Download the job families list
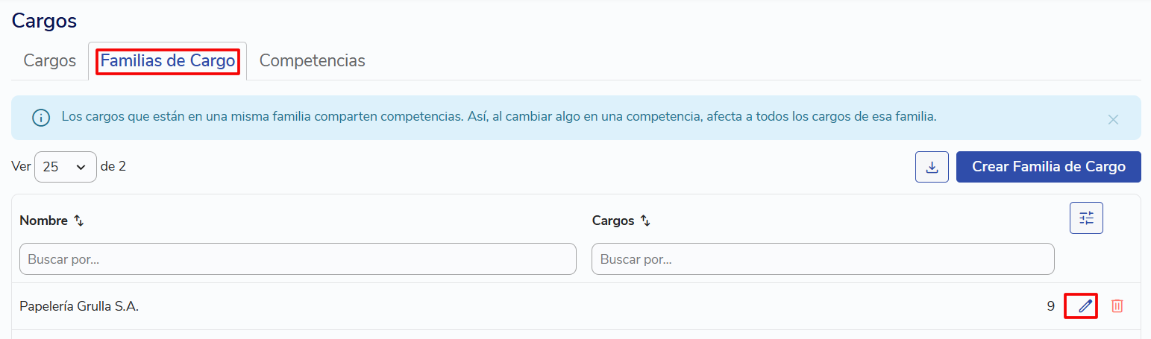The height and width of the screenshot is (339, 1151). pyautogui.click(x=932, y=167)
